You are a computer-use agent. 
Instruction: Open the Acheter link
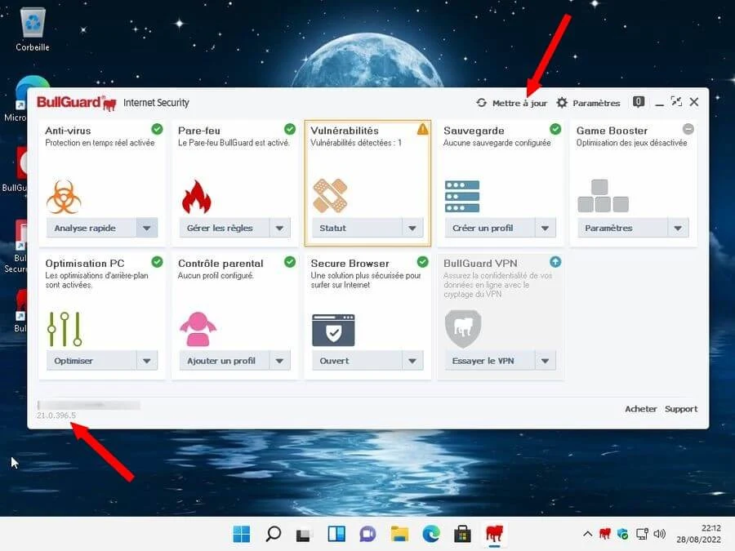pos(641,409)
